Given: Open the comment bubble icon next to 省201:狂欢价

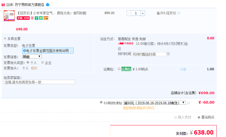Looking at the screenshot, I should point(179,13).
